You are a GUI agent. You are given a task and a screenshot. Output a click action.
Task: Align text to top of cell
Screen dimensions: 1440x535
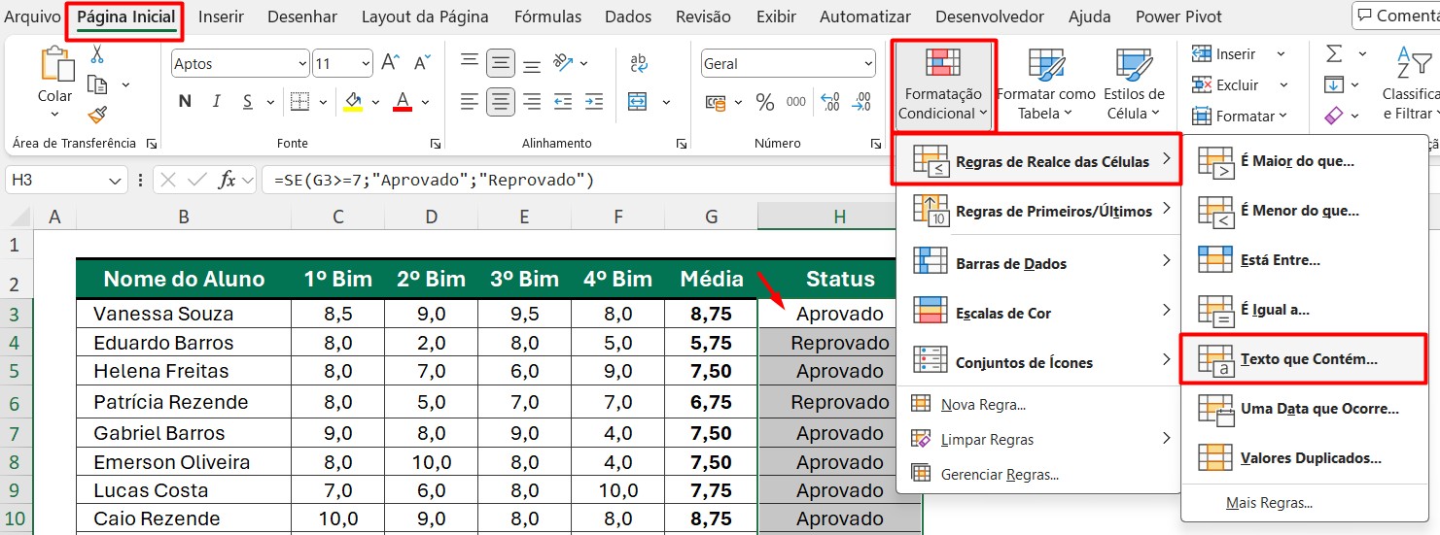click(x=470, y=63)
